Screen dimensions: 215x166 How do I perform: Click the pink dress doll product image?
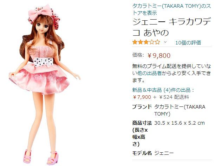point(45,84)
